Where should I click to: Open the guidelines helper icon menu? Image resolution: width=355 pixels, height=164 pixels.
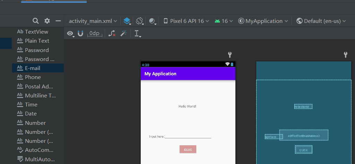137,34
